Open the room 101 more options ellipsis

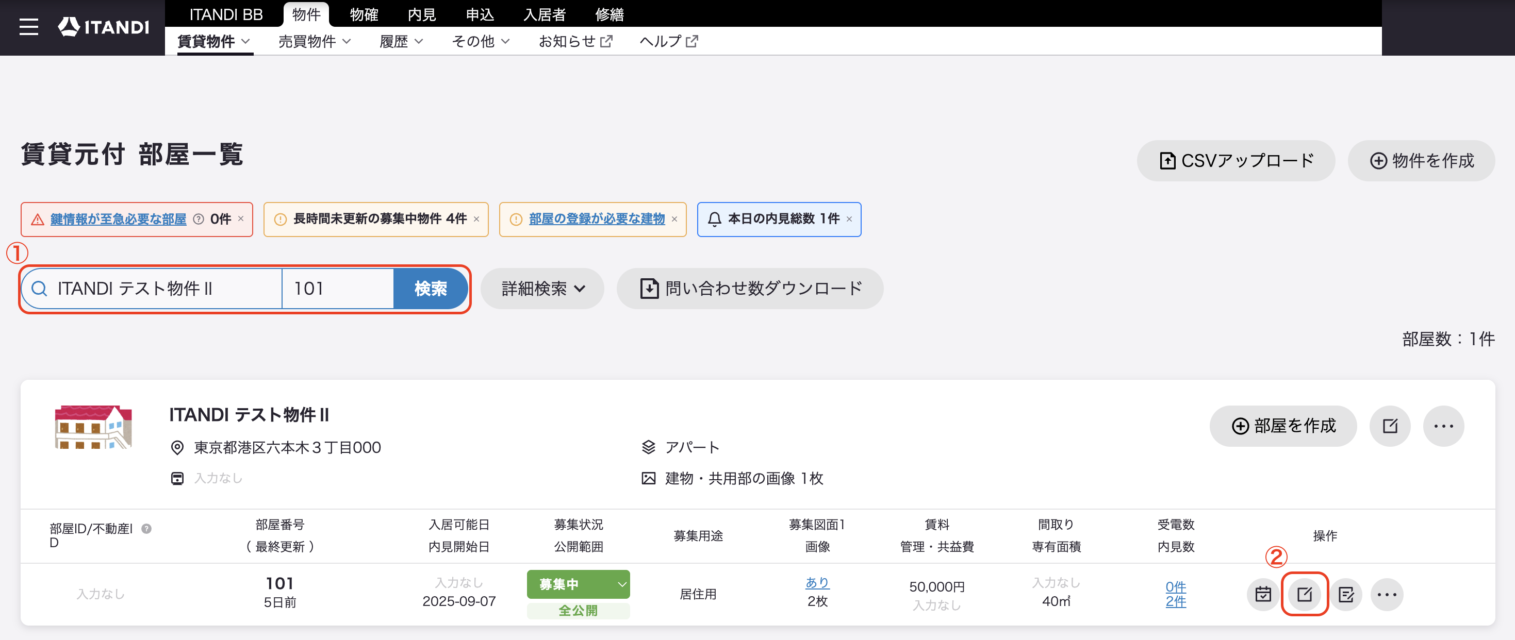(1387, 594)
